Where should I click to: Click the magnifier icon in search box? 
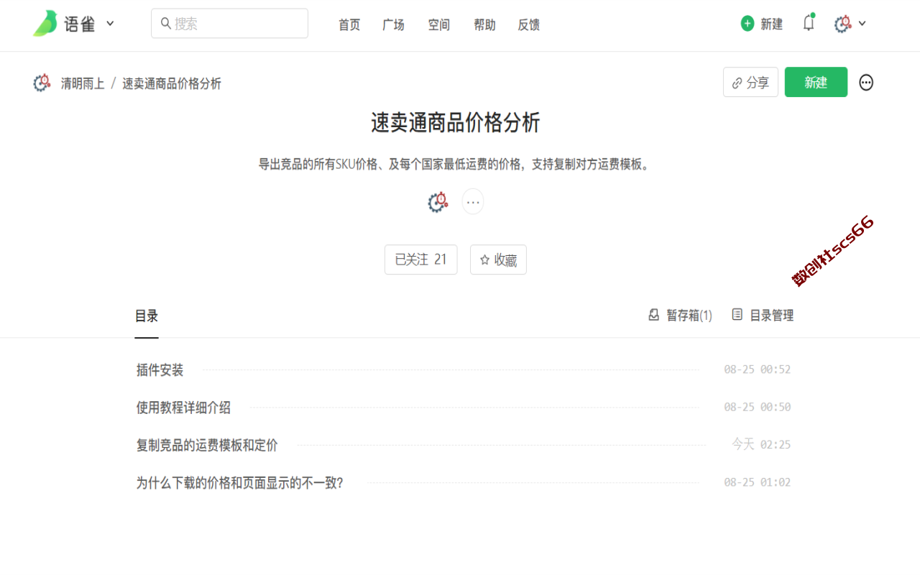pos(166,24)
